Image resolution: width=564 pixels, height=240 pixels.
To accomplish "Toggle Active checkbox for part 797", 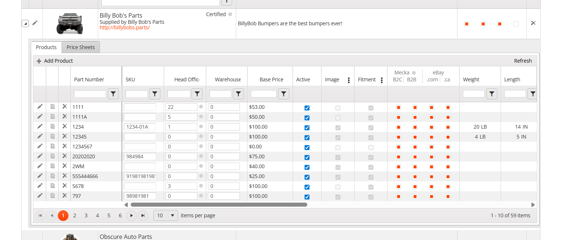I will tap(307, 197).
